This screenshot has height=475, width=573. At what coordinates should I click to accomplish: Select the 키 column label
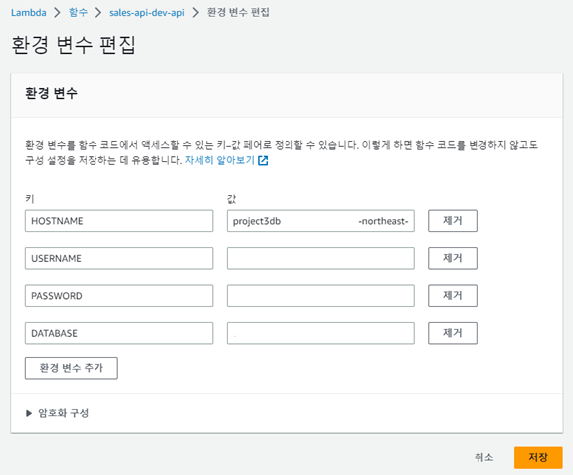tap(30, 199)
